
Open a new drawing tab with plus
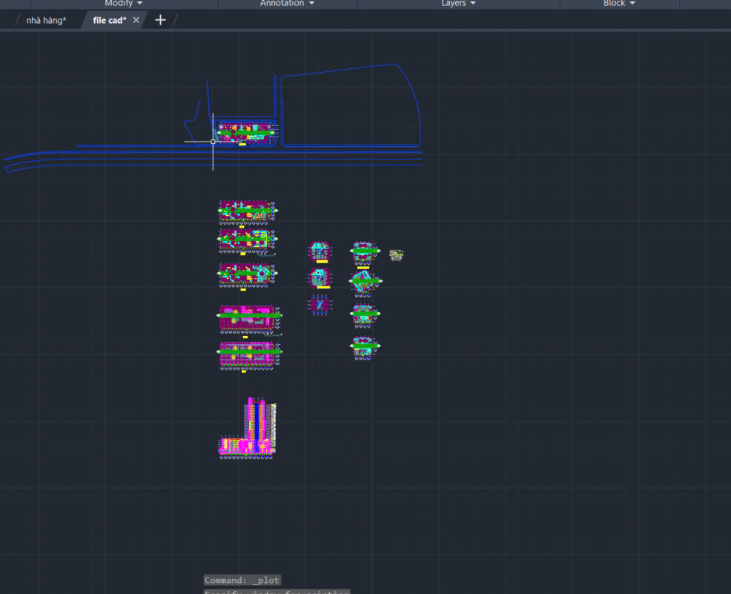160,20
